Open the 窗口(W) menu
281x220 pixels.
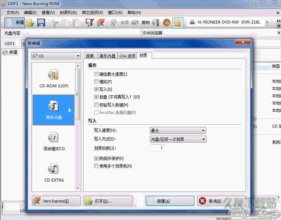pyautogui.click(x=115, y=13)
